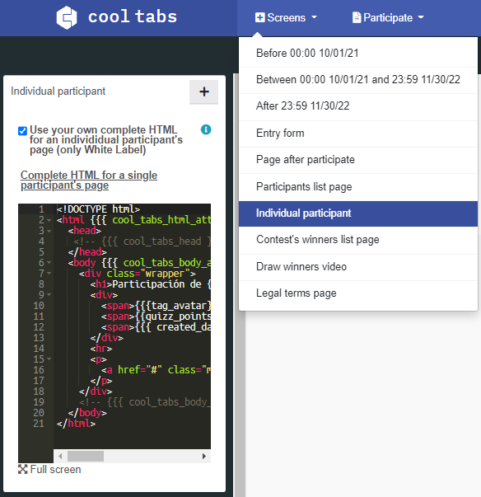Collapse the html tag fold on line 2
Image resolution: width=481 pixels, height=497 pixels.
[x=49, y=220]
